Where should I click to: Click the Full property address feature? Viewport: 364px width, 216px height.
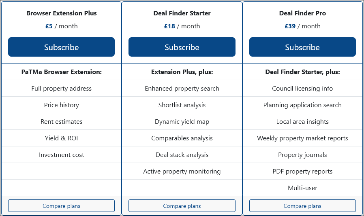pyautogui.click(x=61, y=89)
